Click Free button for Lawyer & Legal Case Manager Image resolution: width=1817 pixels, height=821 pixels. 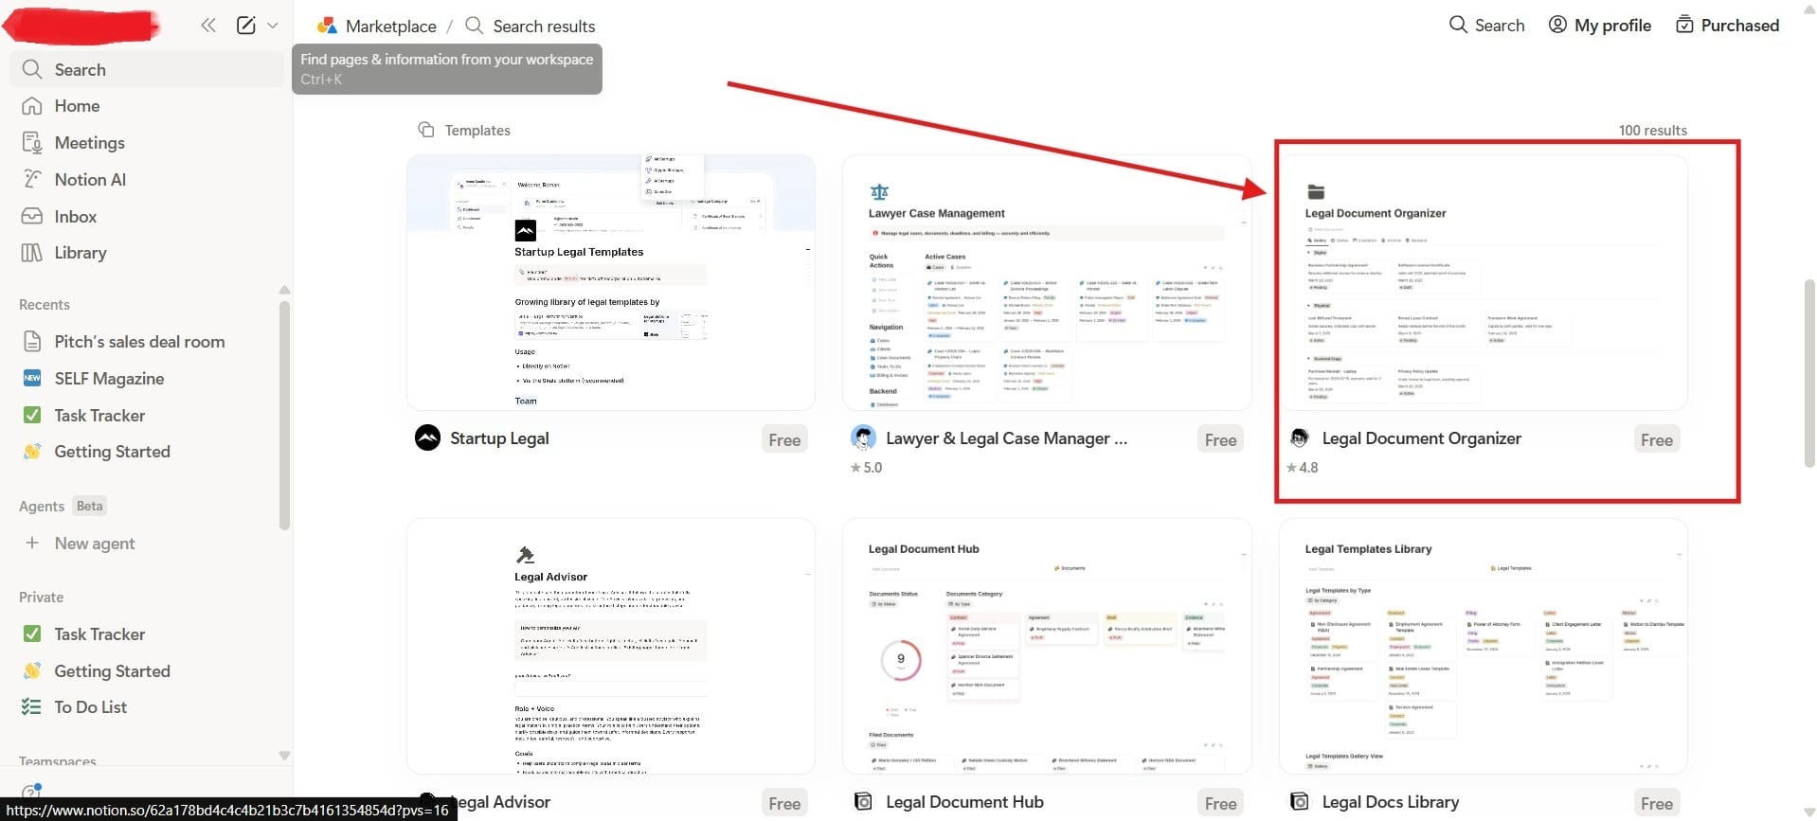[1220, 439]
